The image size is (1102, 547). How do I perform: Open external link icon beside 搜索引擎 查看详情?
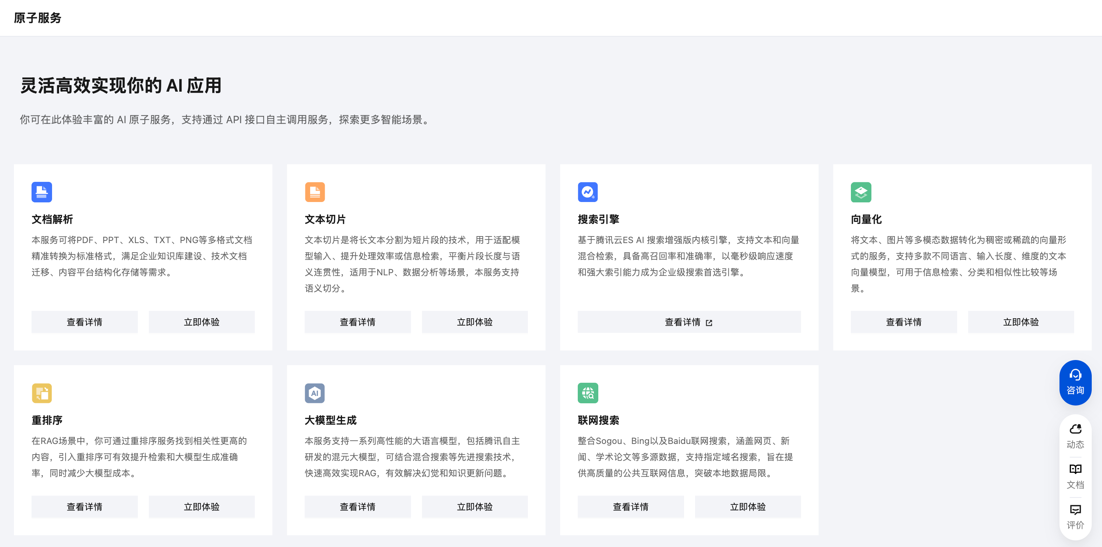click(709, 323)
